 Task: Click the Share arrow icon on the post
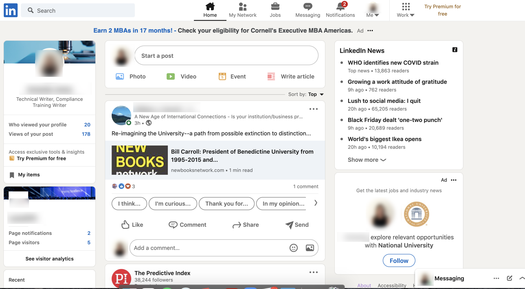[x=237, y=224]
